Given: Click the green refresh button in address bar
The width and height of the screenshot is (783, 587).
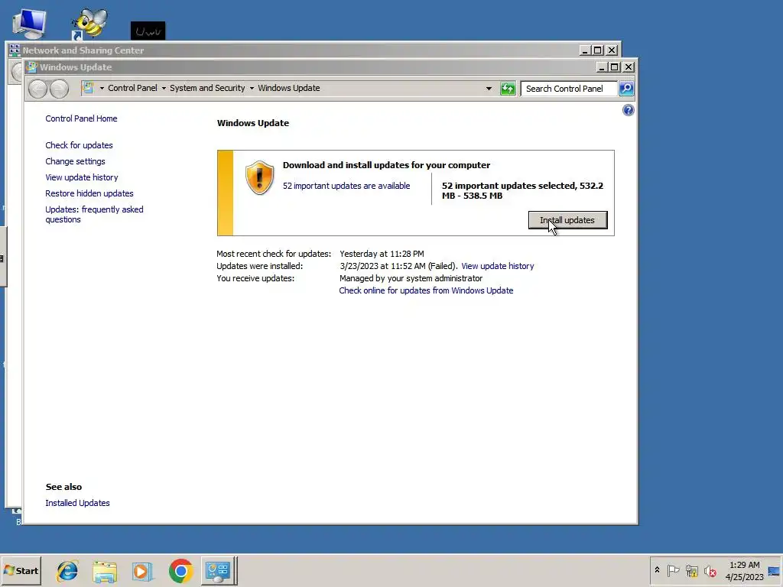Looking at the screenshot, I should tap(508, 89).
